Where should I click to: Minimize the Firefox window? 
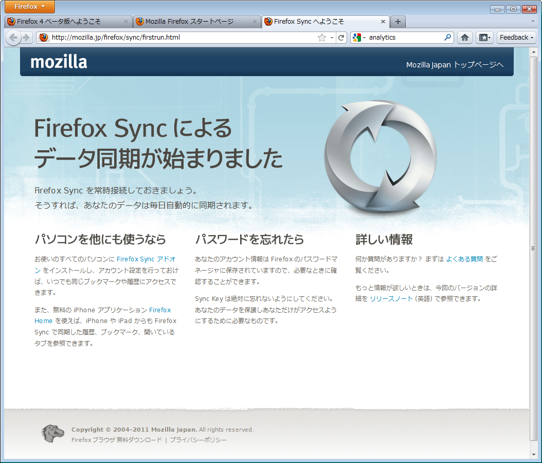tap(497, 9)
